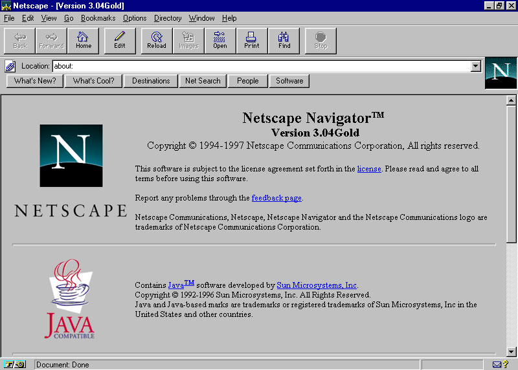Click the Home toolbar icon
518x370 pixels.
click(x=84, y=40)
